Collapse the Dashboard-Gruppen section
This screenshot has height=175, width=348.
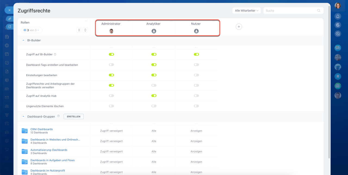coord(23,116)
